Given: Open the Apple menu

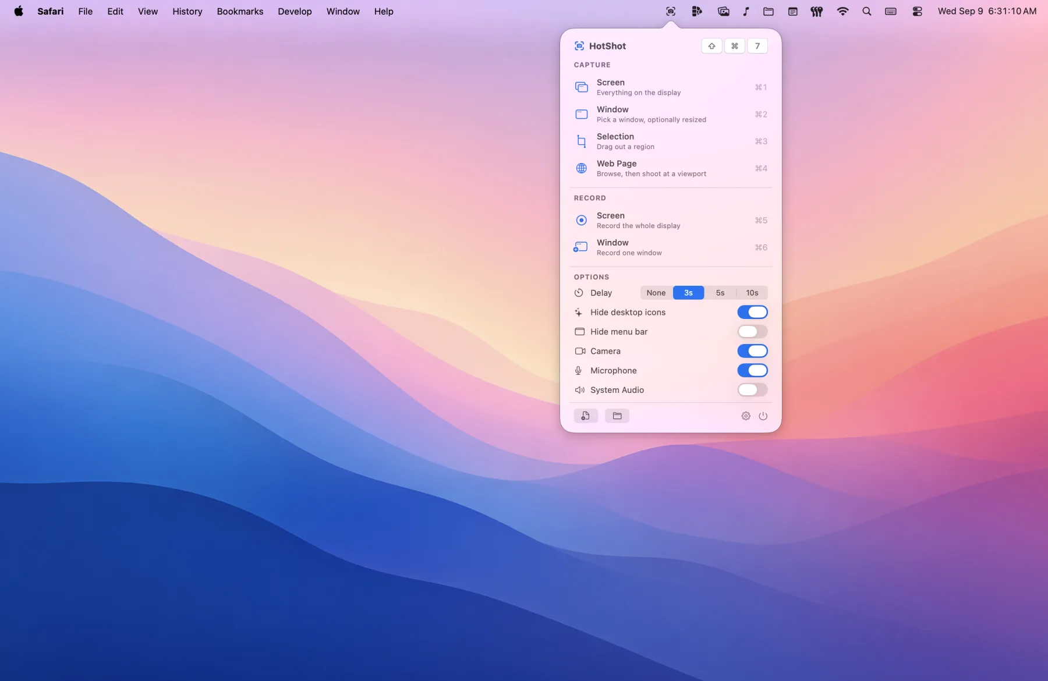Looking at the screenshot, I should click(x=19, y=11).
